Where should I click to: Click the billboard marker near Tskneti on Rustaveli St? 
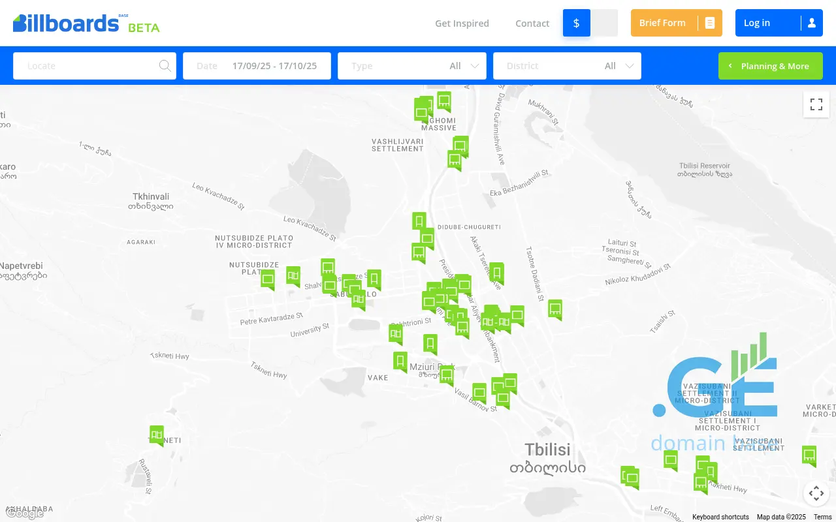pyautogui.click(x=156, y=435)
